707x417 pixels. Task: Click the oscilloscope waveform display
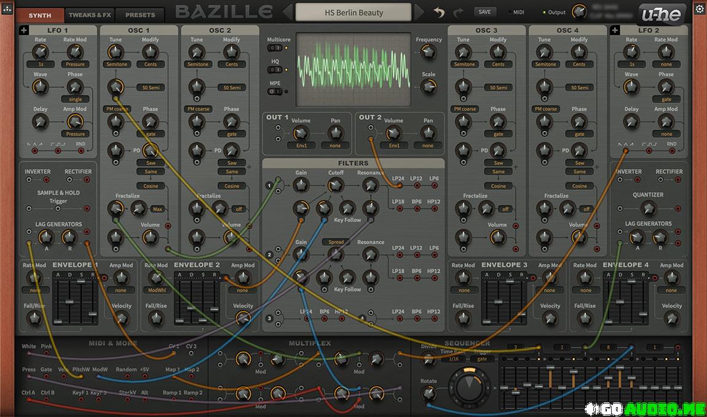pos(353,69)
